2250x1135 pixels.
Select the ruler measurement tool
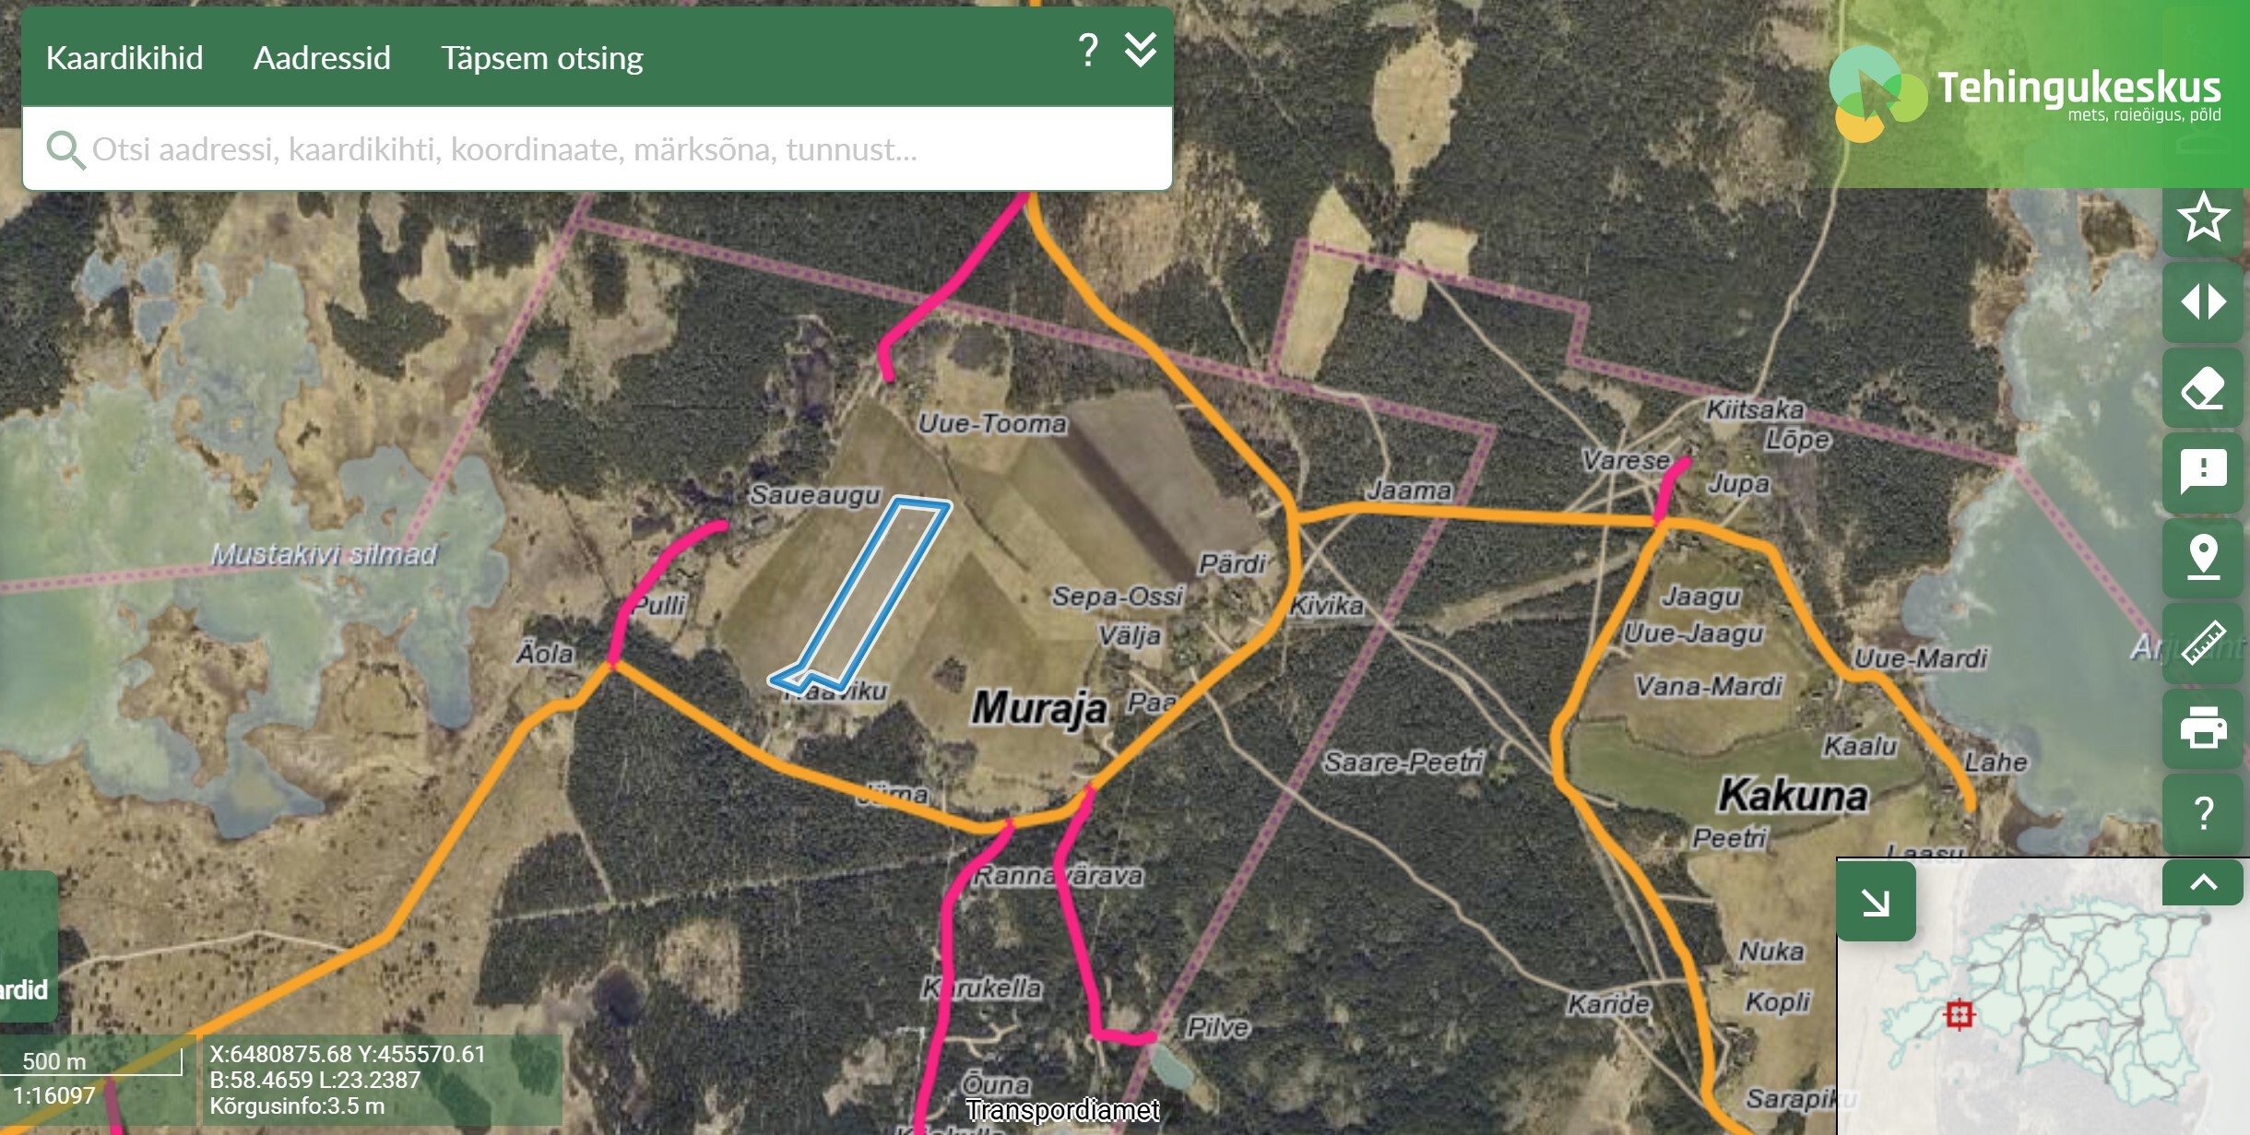pos(2203,643)
